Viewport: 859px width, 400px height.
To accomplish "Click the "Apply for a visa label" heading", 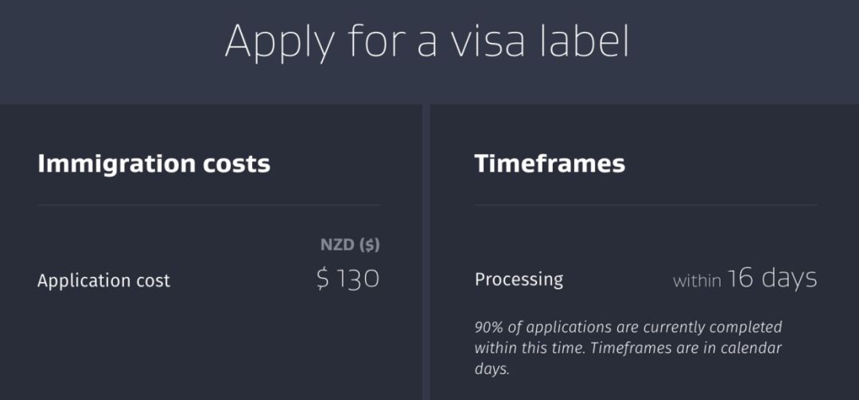I will pos(427,41).
